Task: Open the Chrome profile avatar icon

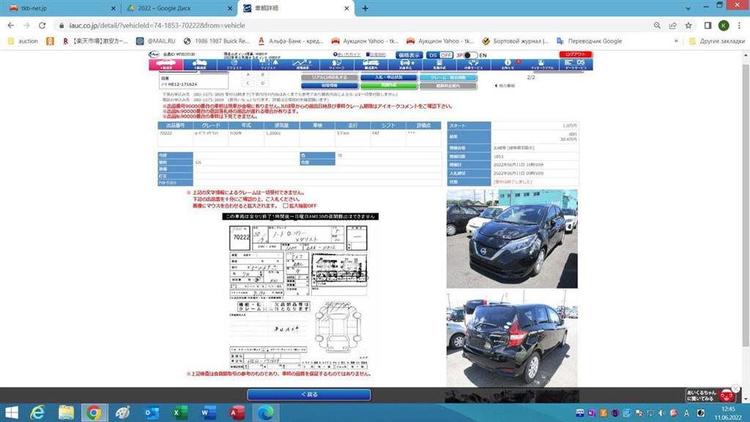Action: (x=724, y=25)
